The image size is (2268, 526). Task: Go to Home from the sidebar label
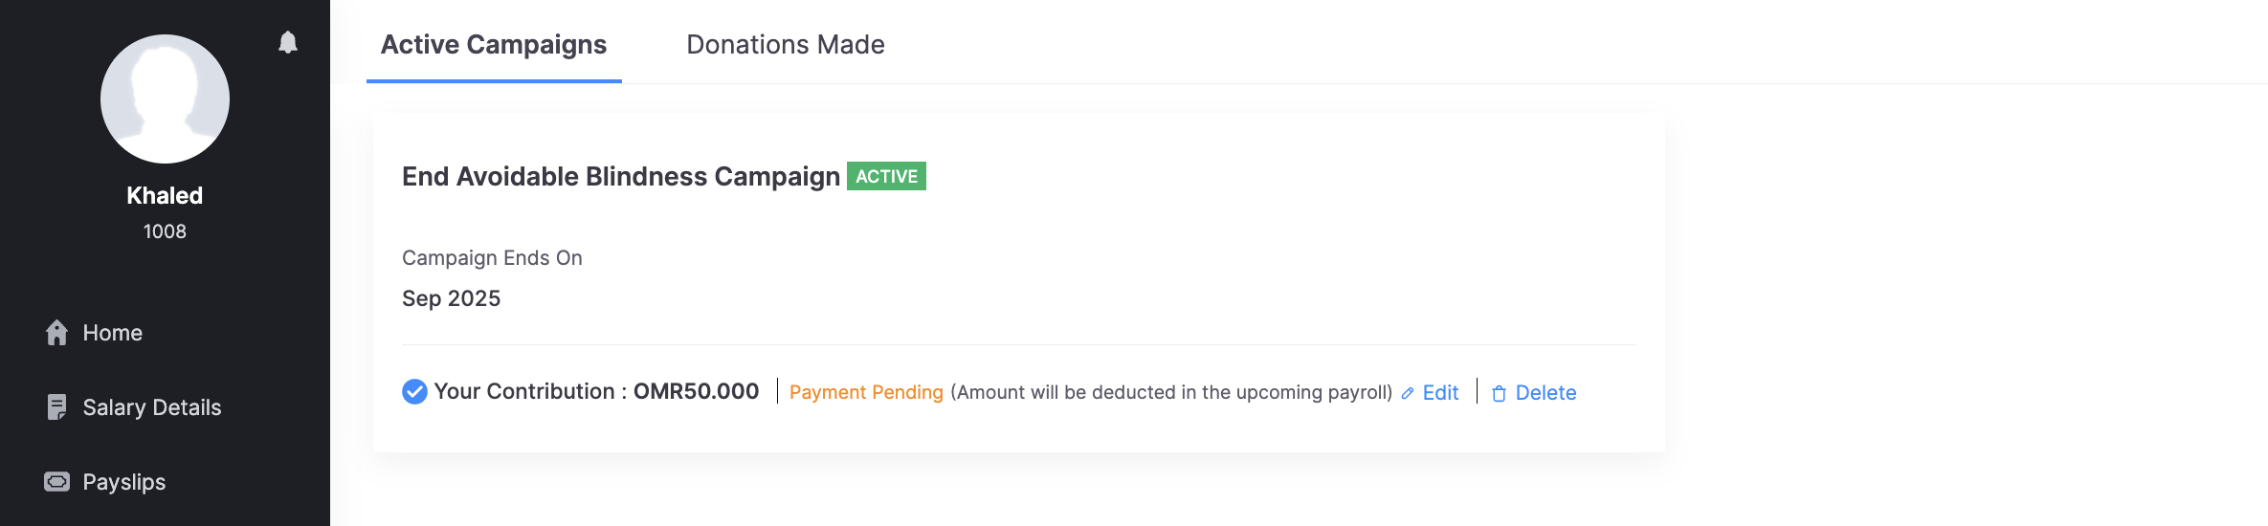[x=113, y=333]
